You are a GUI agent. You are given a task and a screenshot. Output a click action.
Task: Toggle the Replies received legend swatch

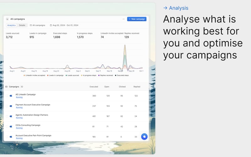(x=99, y=75)
